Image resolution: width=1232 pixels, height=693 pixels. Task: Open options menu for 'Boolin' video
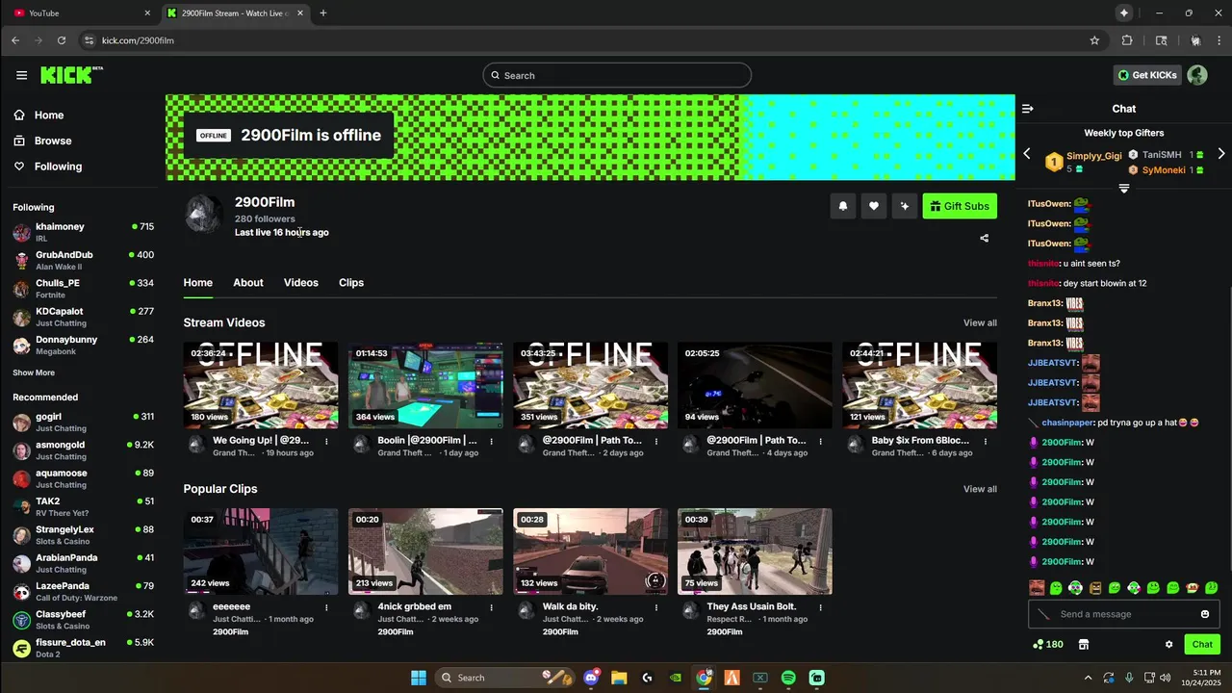491,441
